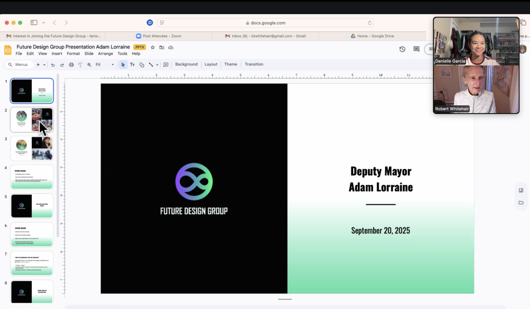Image resolution: width=530 pixels, height=309 pixels.
Task: Print the presentation using printer icon
Action: [71, 65]
